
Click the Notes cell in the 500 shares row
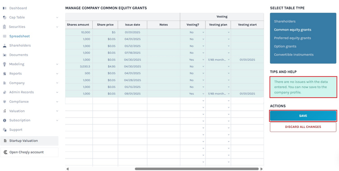(x=163, y=73)
